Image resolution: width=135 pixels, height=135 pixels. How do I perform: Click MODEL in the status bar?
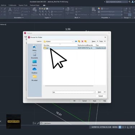[115, 127]
